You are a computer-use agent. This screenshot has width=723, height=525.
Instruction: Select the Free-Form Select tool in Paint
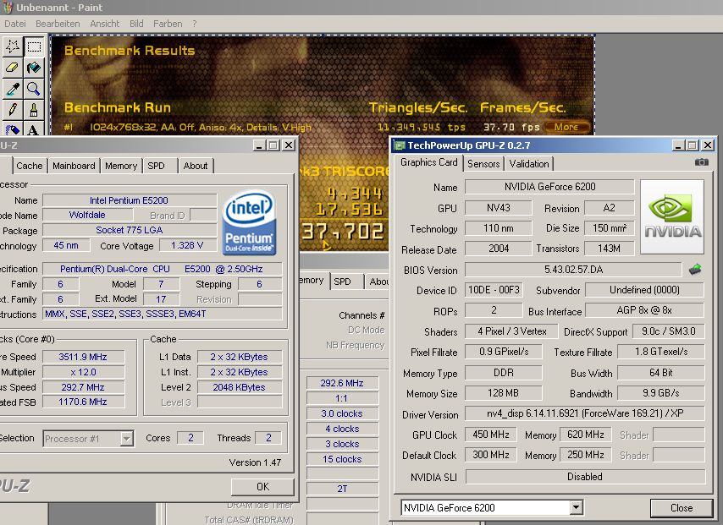tap(13, 46)
